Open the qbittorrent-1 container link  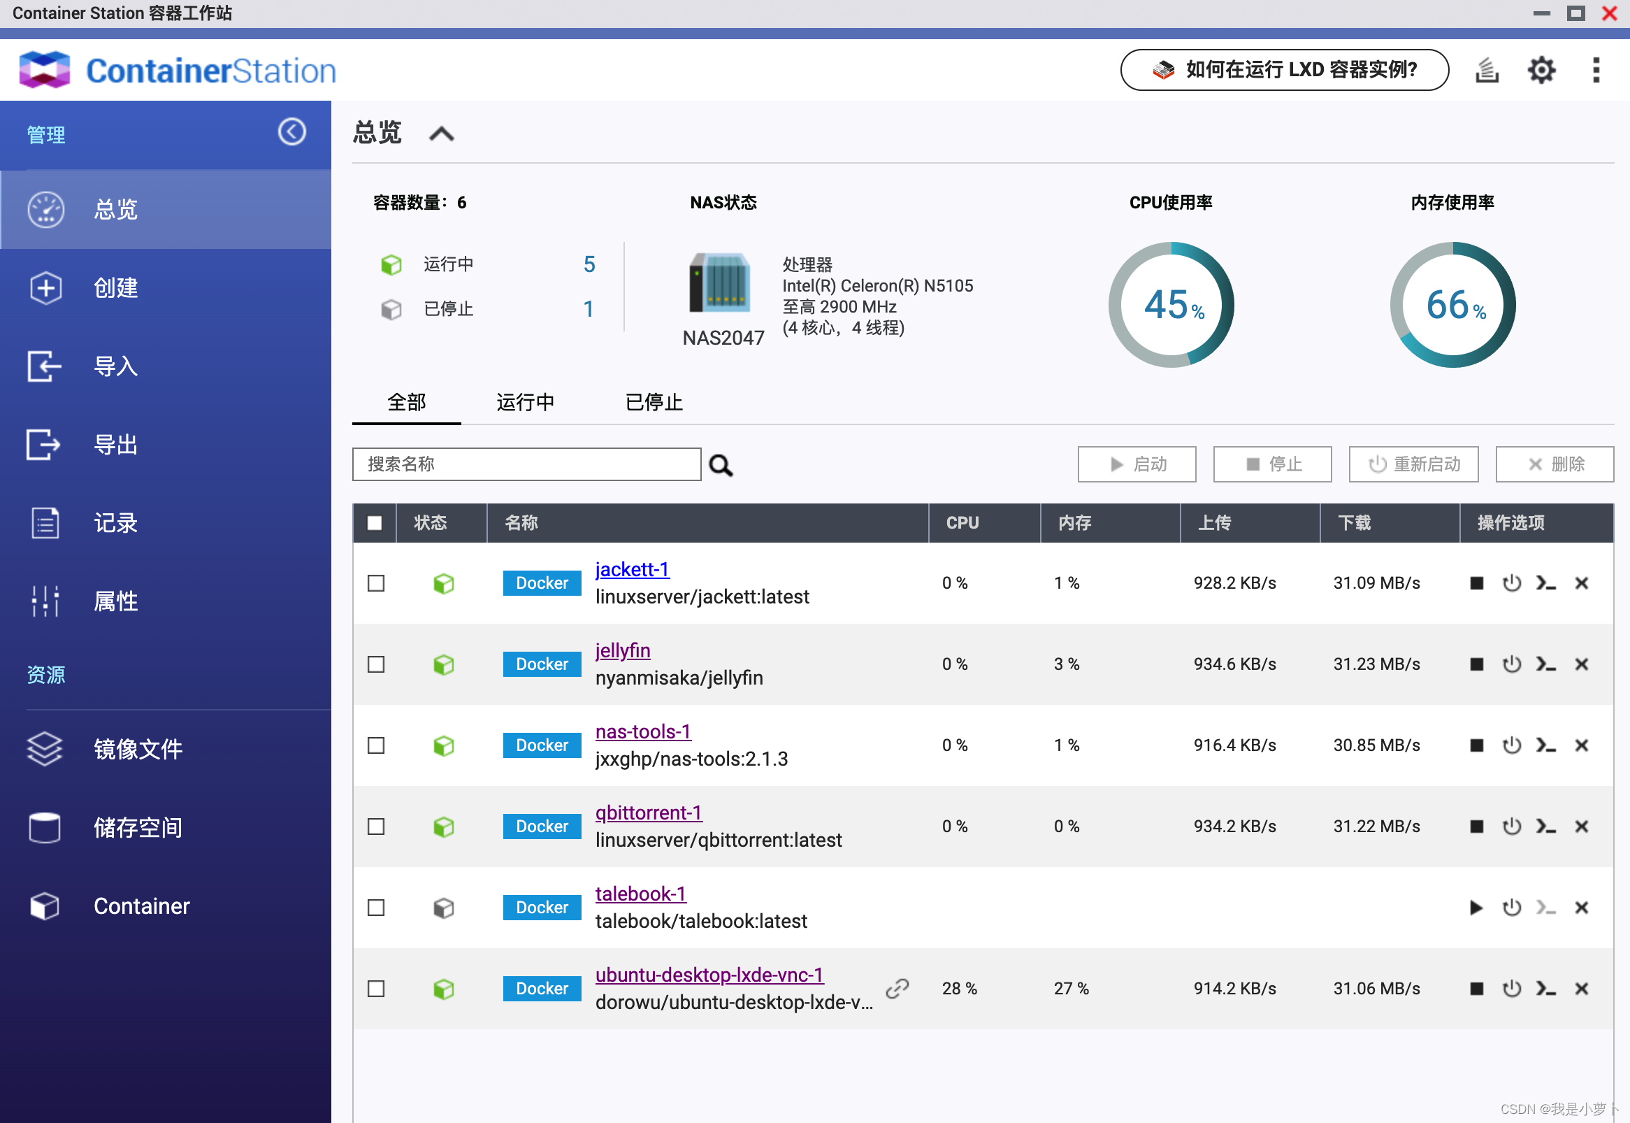(x=649, y=813)
